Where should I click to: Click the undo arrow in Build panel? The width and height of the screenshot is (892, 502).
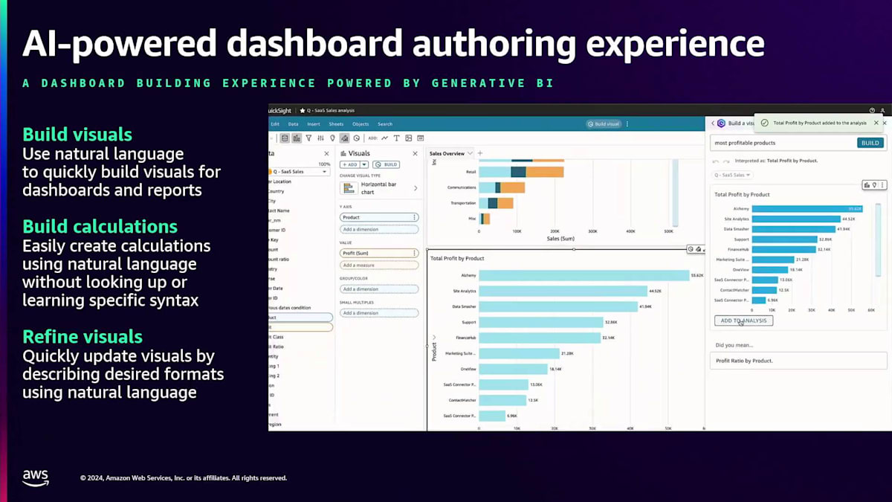tap(716, 161)
